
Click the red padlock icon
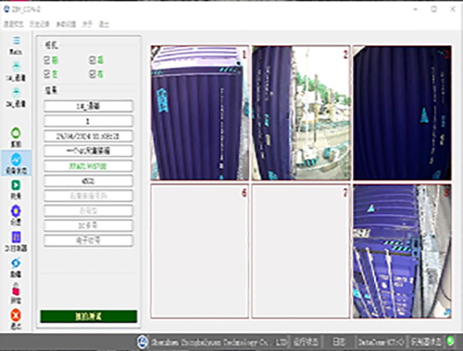[16, 290]
